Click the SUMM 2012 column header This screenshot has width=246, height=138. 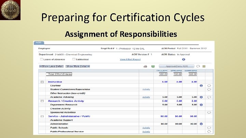point(191,71)
